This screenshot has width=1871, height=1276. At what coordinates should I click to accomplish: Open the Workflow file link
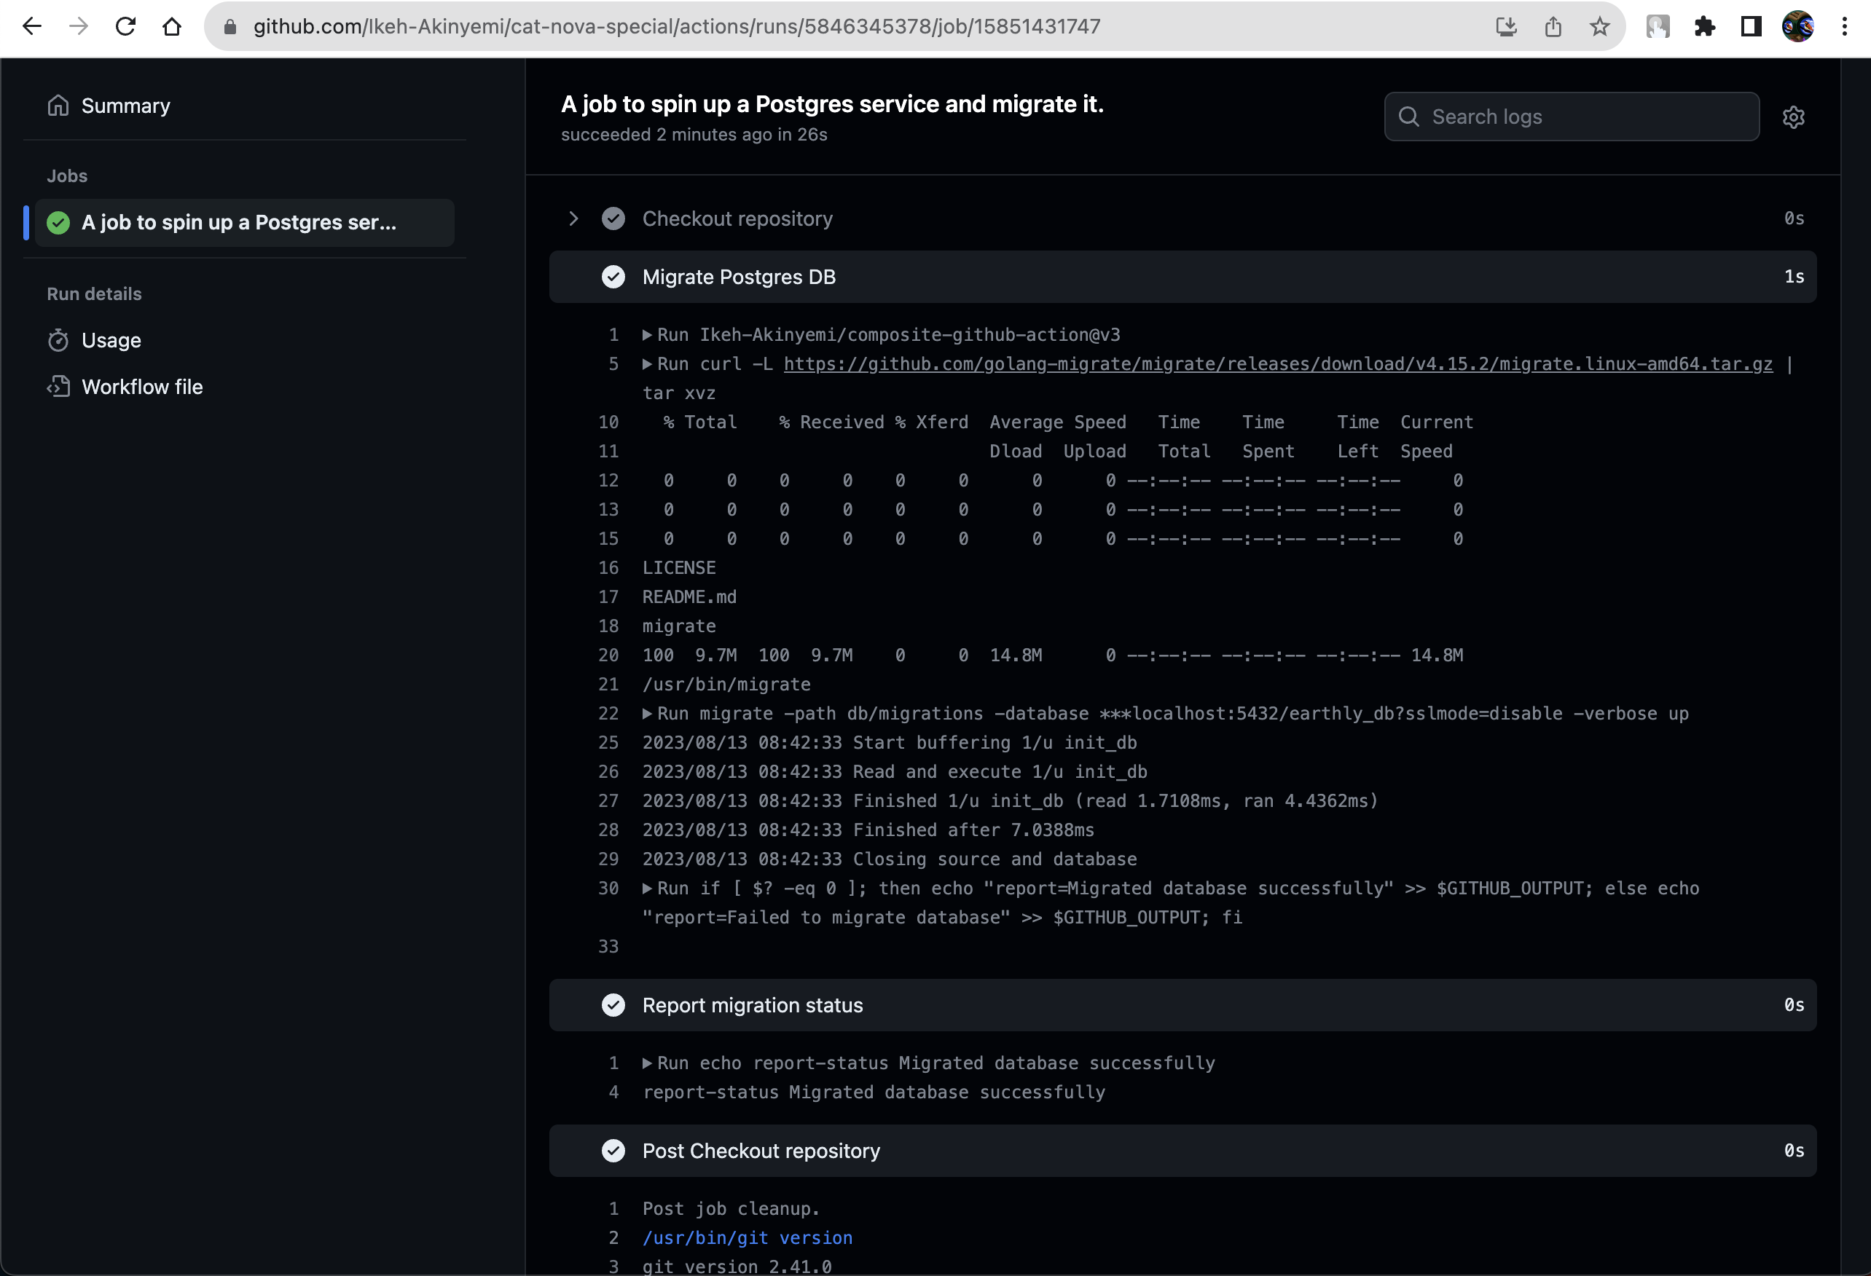[x=141, y=387]
